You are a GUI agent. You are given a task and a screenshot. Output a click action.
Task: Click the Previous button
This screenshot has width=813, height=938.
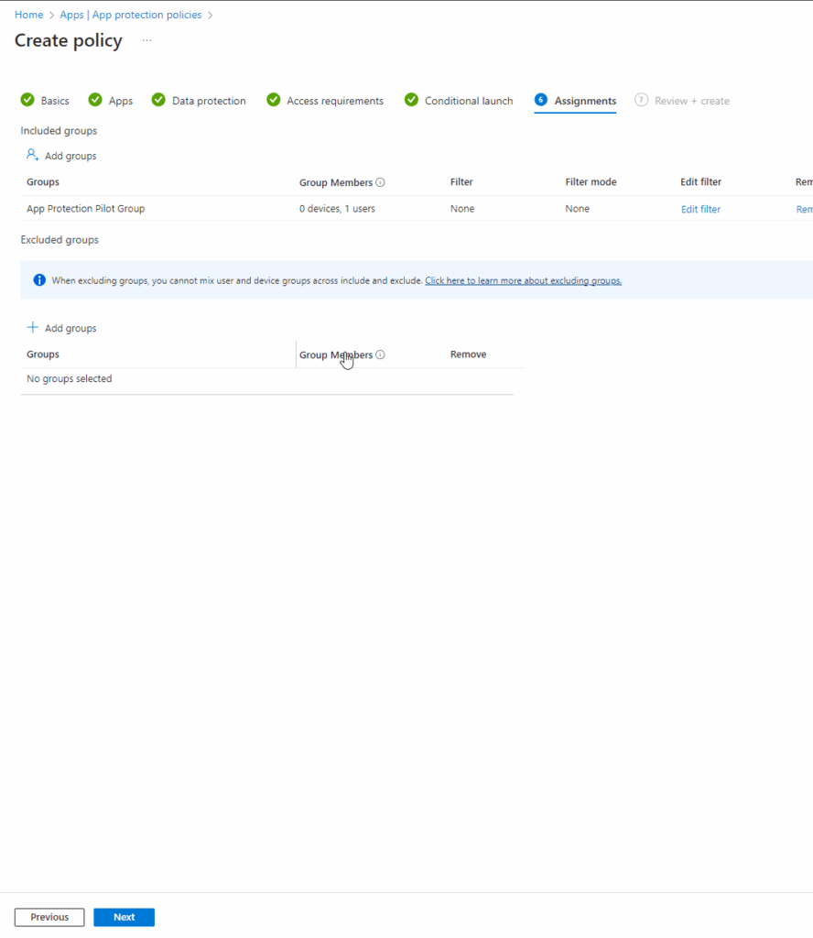click(x=49, y=916)
